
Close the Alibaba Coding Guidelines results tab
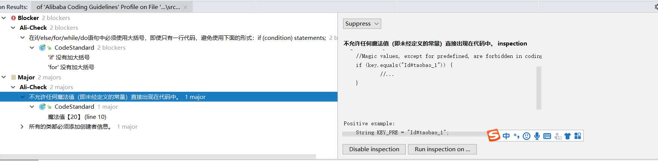185,7
